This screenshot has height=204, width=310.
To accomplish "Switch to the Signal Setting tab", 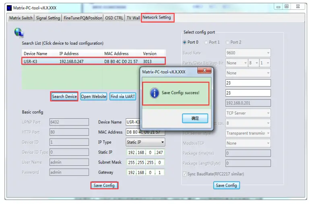I will point(48,18).
